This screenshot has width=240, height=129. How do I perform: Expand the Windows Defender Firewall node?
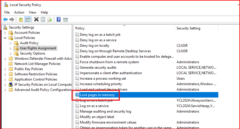5,59
